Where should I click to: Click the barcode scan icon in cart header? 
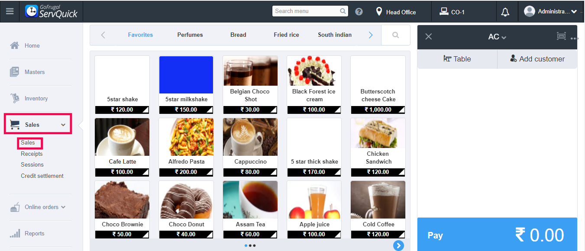[562, 36]
